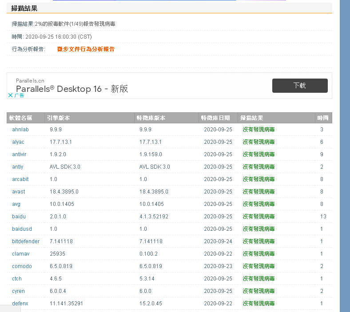Click the antiy software name
This screenshot has height=312, width=350.
click(x=18, y=167)
